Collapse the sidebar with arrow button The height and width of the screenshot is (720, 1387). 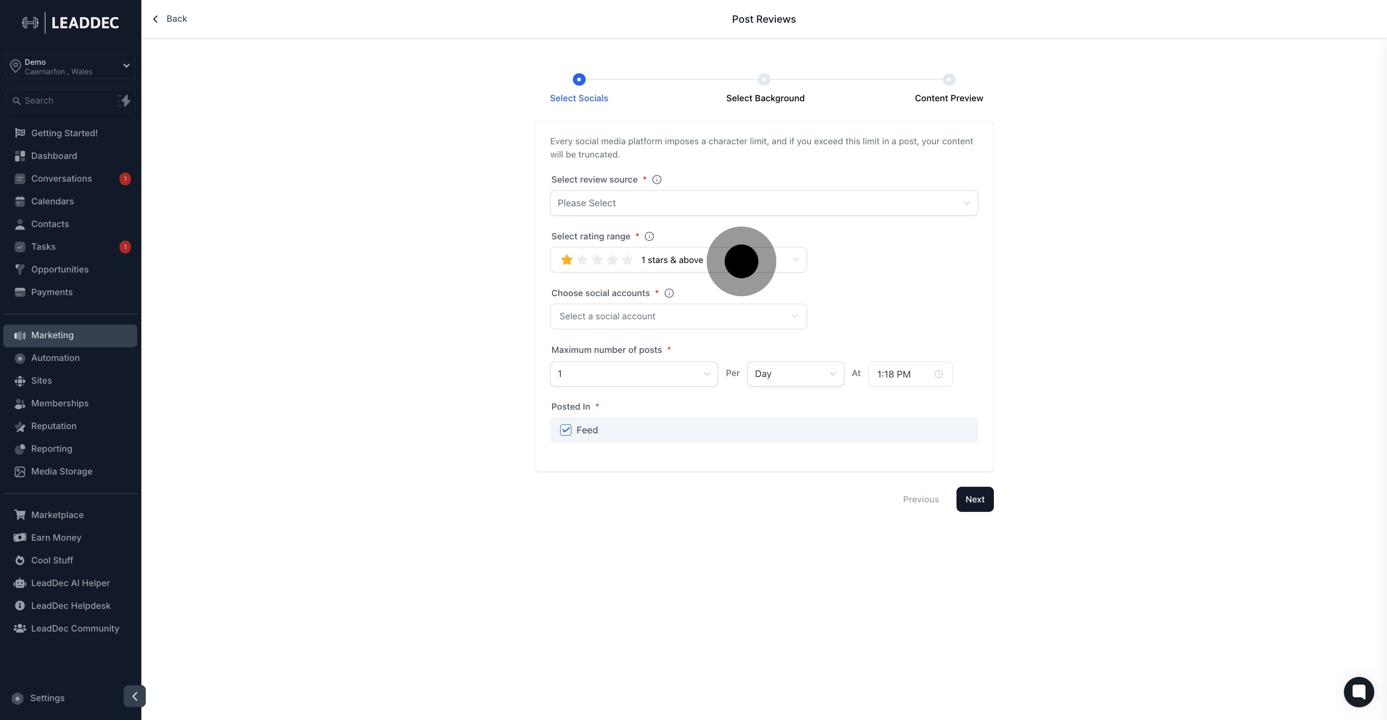[x=135, y=696]
